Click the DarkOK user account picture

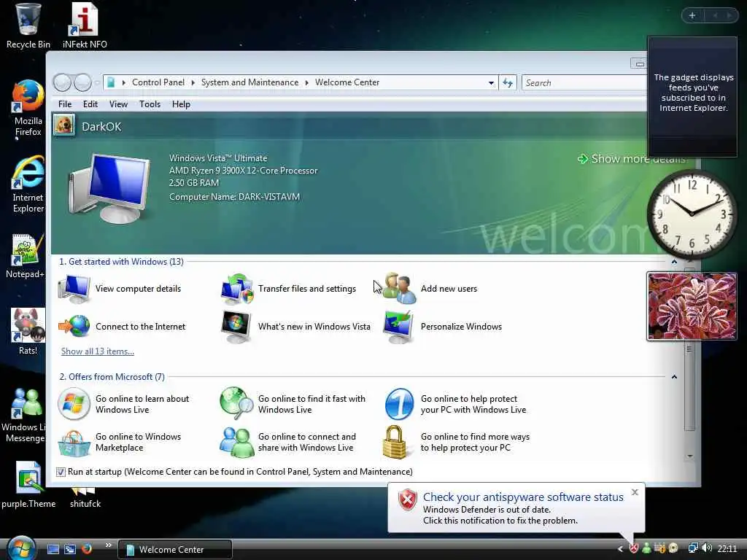(x=64, y=126)
